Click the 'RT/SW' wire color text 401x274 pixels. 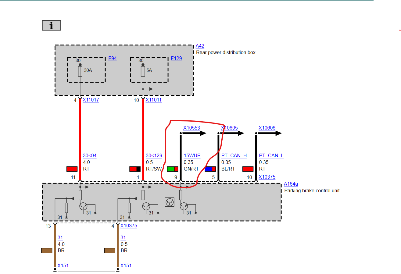[x=153, y=169]
